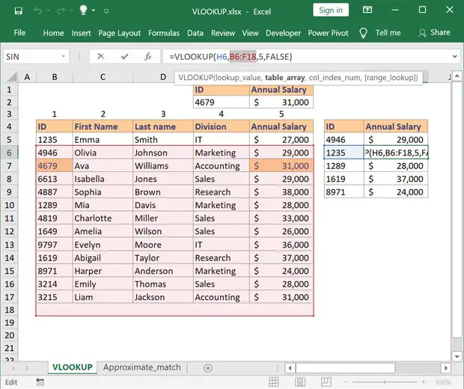Image resolution: width=464 pixels, height=389 pixels.
Task: Open the Undo history dropdown arrow
Action: [x=48, y=11]
